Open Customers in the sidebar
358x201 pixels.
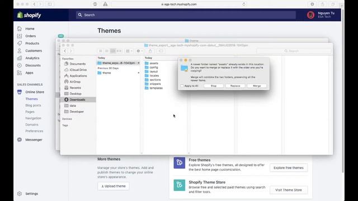[x=34, y=51]
